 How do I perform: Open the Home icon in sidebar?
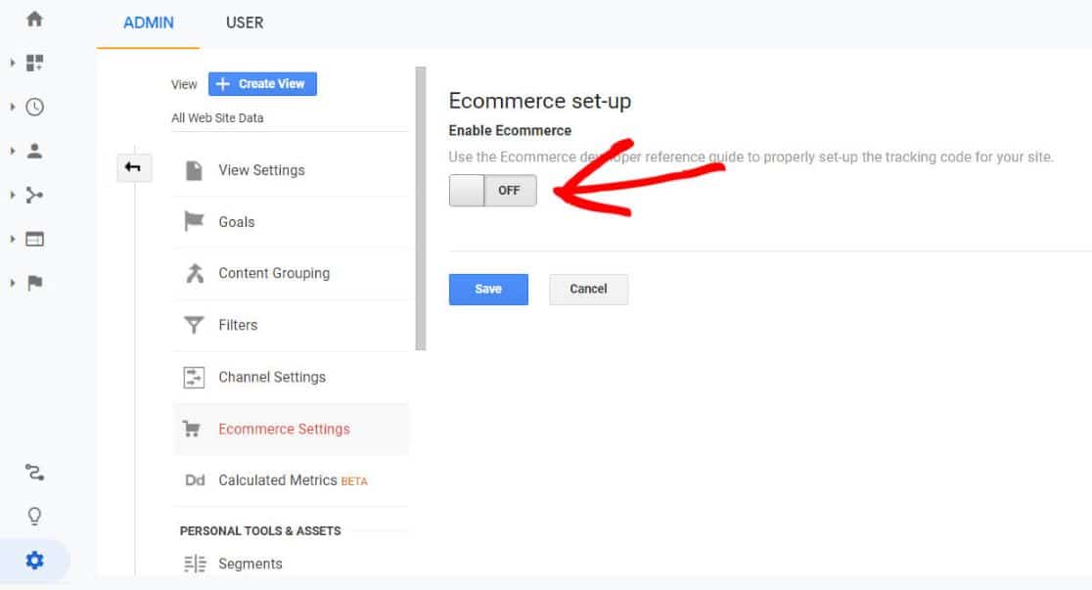point(34,19)
